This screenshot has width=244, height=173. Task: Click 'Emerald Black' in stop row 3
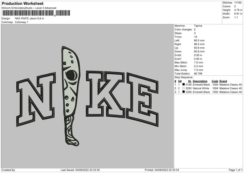coord(201,92)
